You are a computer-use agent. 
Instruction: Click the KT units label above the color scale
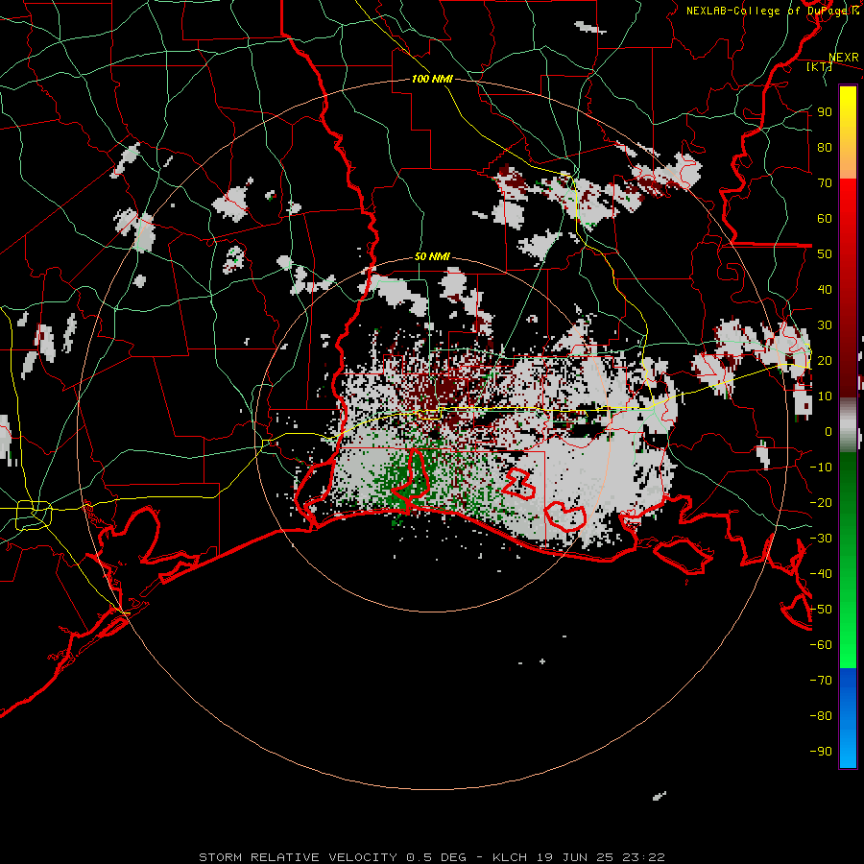click(x=820, y=66)
